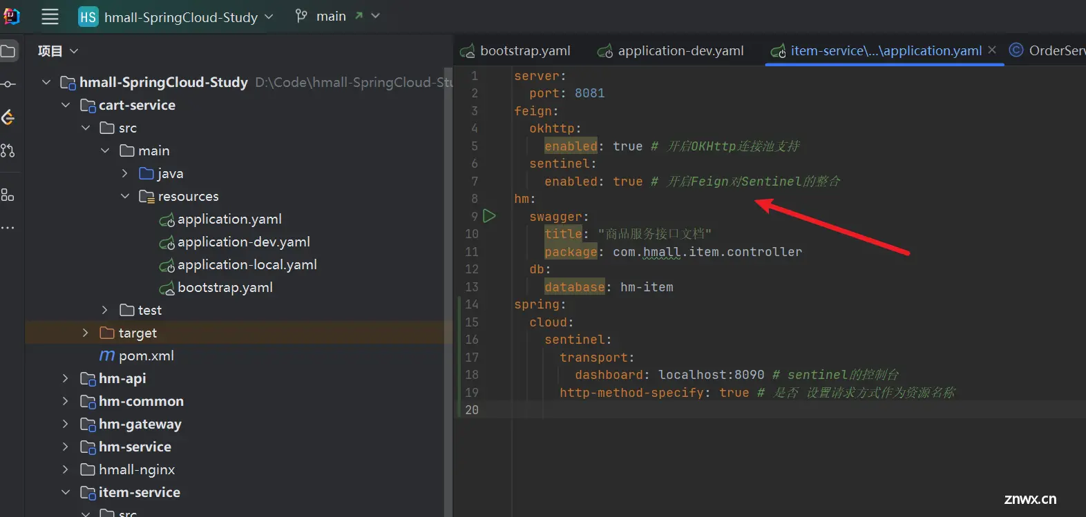Open application-dev.yaml in the project tree

pyautogui.click(x=243, y=242)
